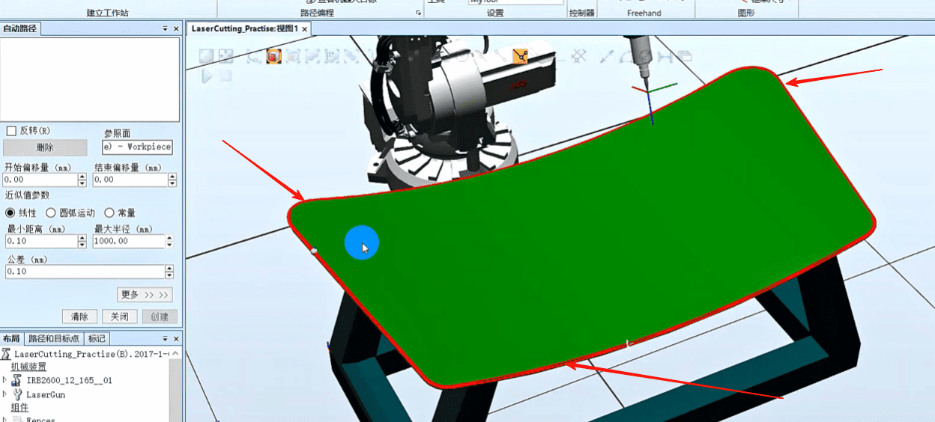Toggle the 反转(R) checkbox
This screenshot has height=422, width=935.
(10, 130)
